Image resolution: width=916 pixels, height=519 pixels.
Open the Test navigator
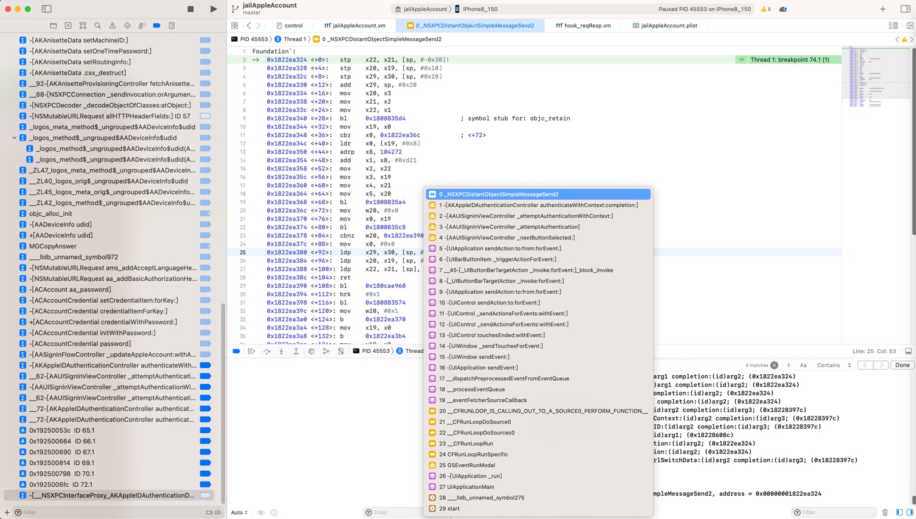[127, 26]
